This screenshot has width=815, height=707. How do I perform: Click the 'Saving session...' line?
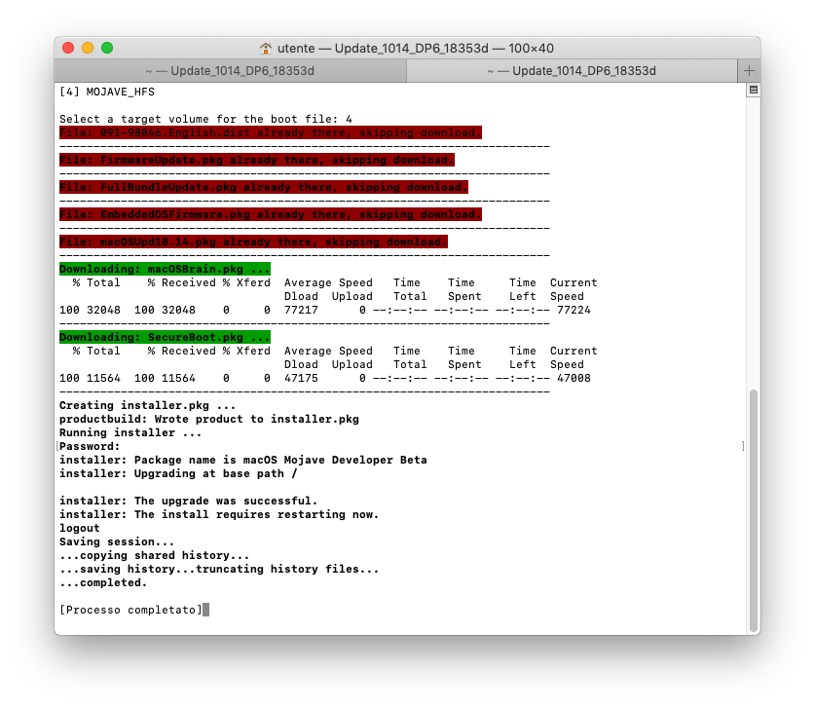(x=117, y=541)
